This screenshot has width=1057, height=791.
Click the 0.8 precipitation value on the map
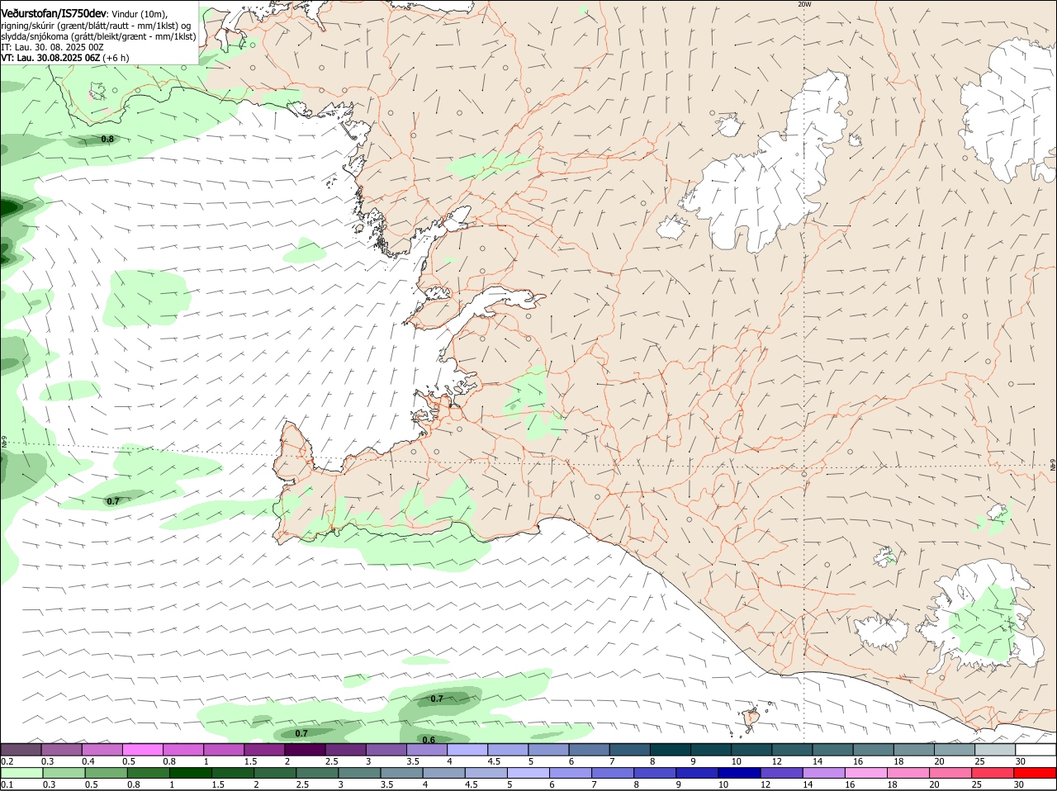click(107, 139)
